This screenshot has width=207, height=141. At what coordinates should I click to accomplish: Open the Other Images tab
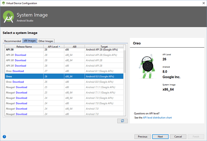pos(46,41)
